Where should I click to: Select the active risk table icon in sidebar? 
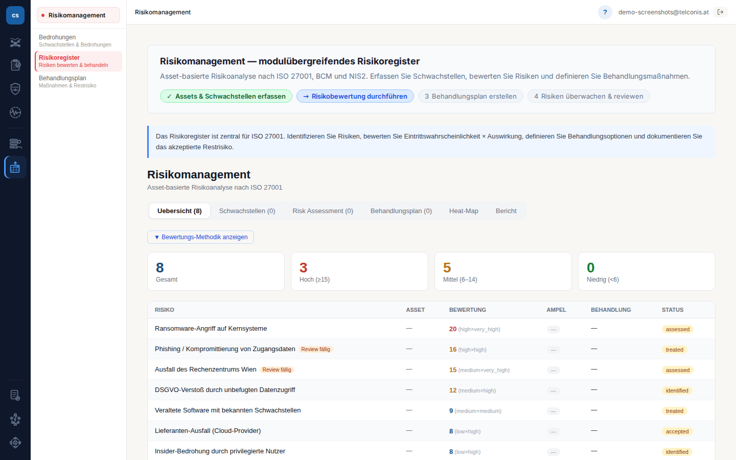coord(15,167)
